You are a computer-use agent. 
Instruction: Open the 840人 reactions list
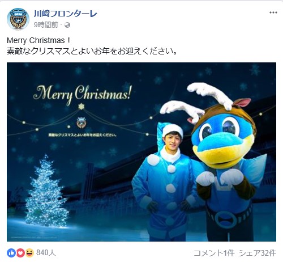pyautogui.click(x=46, y=253)
